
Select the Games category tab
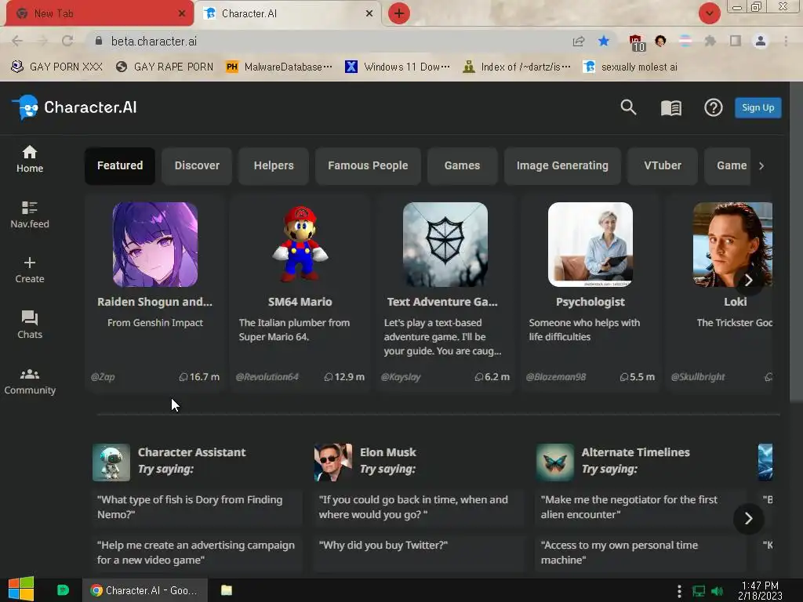coord(462,166)
